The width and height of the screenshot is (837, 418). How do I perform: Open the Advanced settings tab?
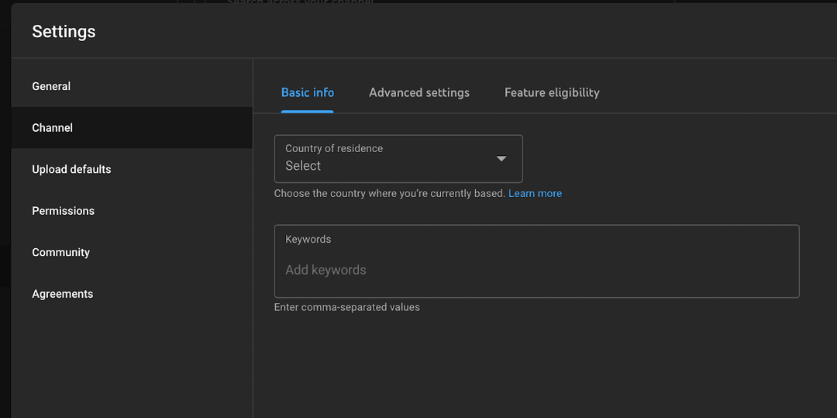418,92
